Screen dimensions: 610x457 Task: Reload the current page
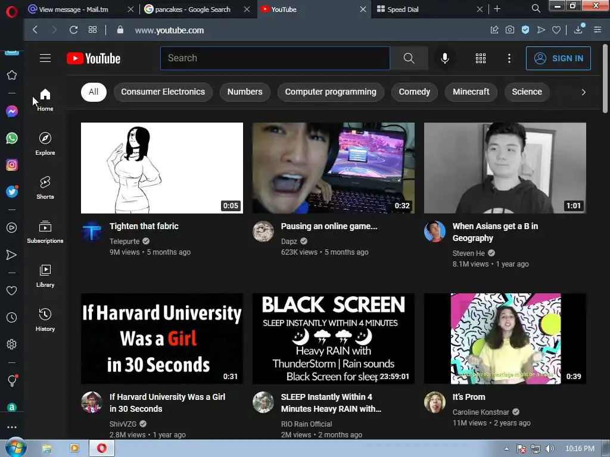(73, 30)
